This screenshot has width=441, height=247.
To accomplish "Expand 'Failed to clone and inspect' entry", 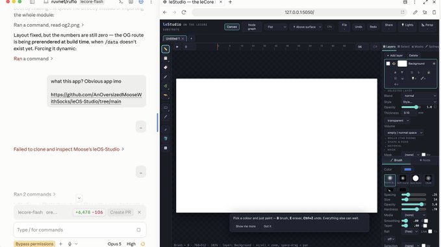I will pyautogui.click(x=69, y=149).
